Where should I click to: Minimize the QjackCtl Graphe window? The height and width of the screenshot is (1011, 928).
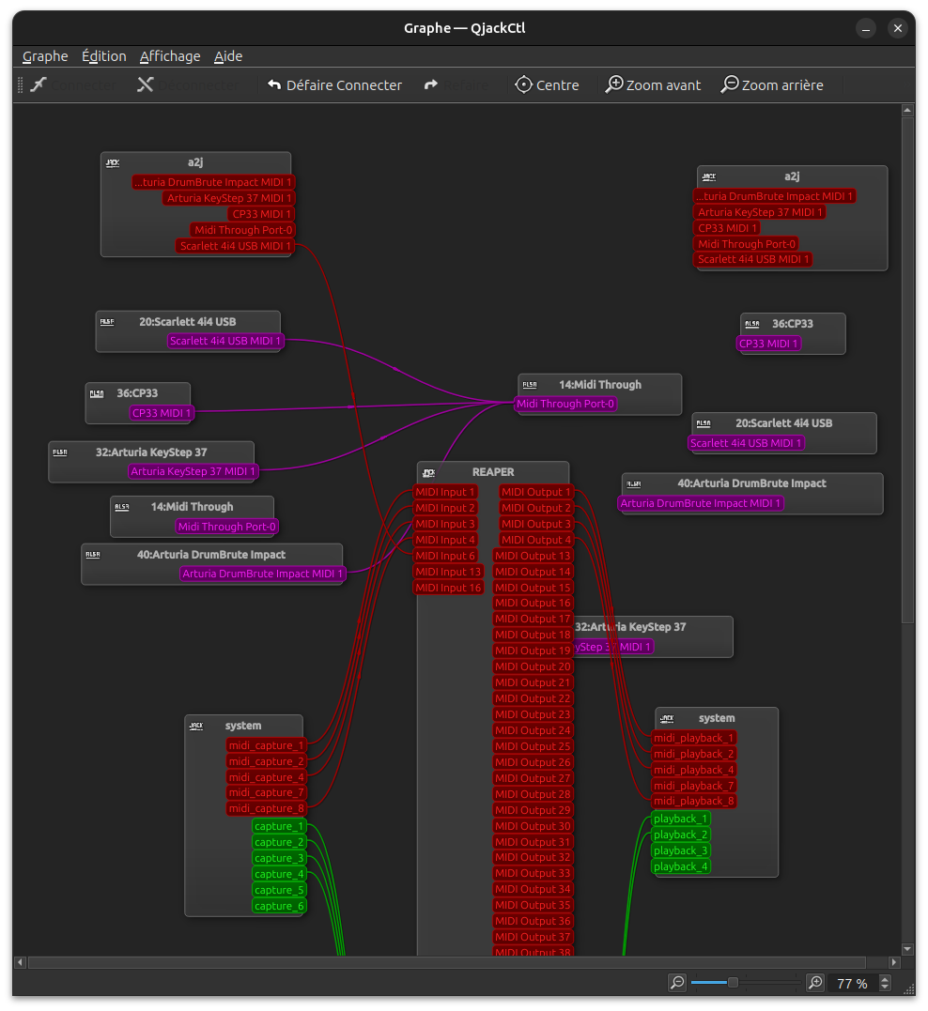click(866, 28)
